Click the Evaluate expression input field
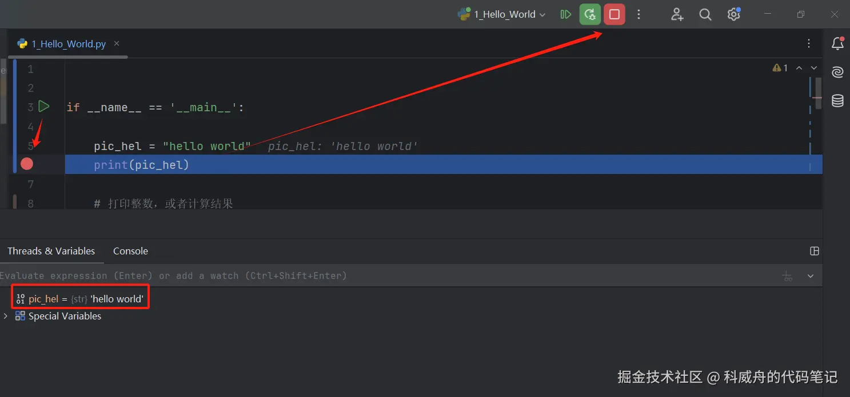The height and width of the screenshot is (397, 850). point(389,276)
